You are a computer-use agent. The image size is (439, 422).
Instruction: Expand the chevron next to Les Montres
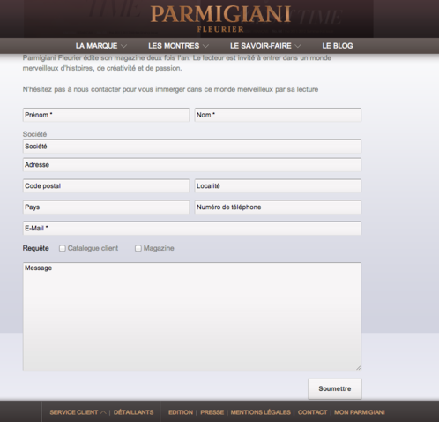[205, 46]
